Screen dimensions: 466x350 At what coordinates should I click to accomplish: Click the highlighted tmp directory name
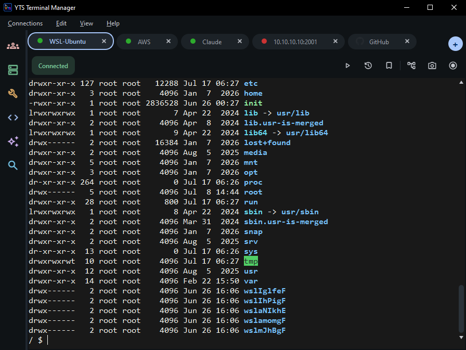point(251,261)
